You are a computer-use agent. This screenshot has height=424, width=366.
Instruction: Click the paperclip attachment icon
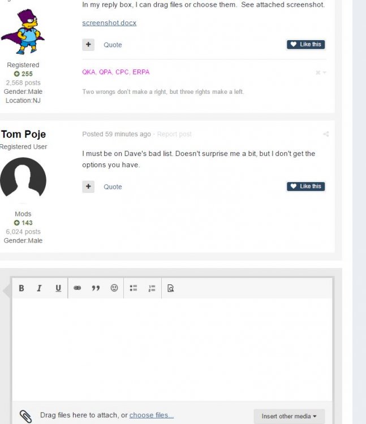[x=25, y=416]
